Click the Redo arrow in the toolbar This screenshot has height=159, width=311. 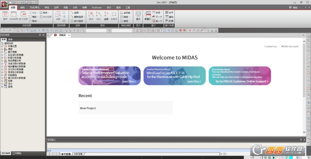tap(10, 31)
